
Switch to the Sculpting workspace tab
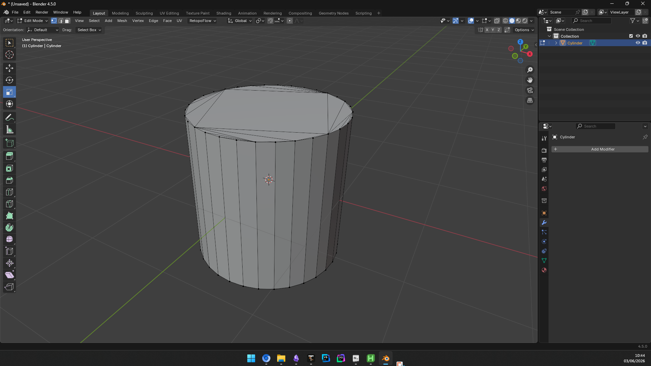(x=144, y=13)
